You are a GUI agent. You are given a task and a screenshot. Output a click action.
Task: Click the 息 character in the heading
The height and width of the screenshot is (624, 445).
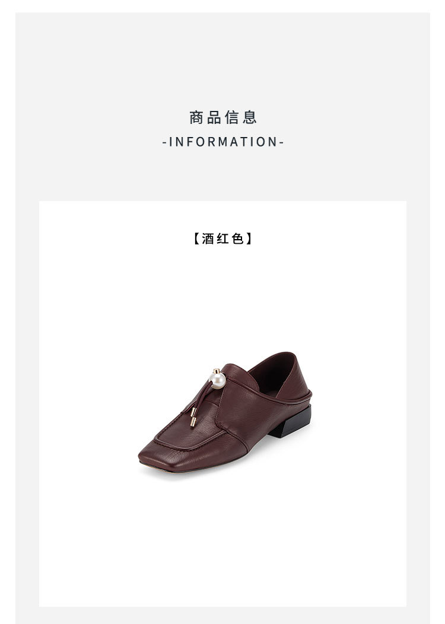point(250,117)
